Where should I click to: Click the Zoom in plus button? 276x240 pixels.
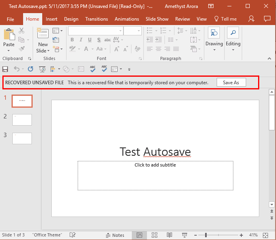(241, 235)
